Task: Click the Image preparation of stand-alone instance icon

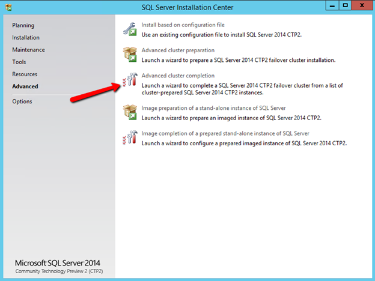Action: coord(130,112)
